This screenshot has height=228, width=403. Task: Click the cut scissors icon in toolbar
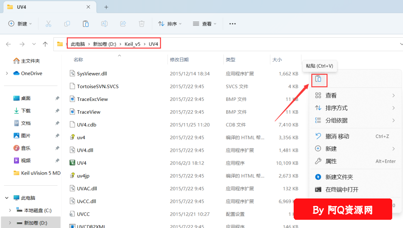click(49, 24)
